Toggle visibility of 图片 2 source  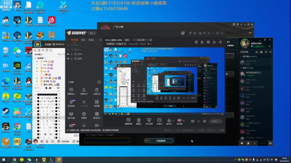click(68, 45)
